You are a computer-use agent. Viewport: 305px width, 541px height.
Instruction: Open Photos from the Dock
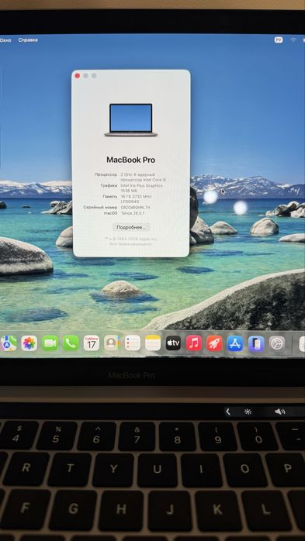pos(29,343)
